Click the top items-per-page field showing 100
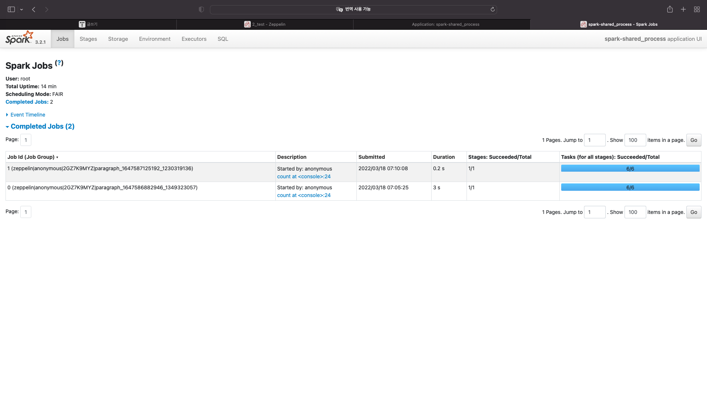Viewport: 707px width, 397px height. (x=635, y=140)
